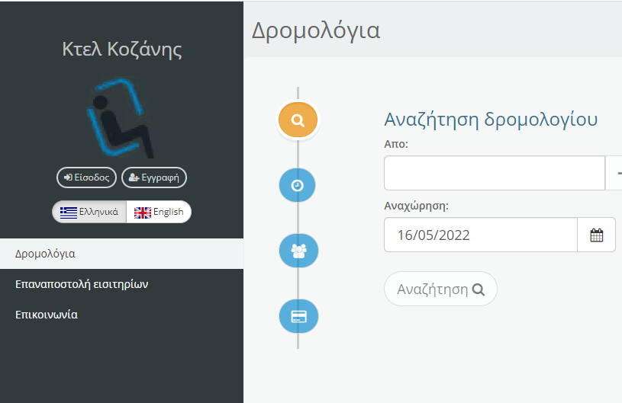Select the passengers group step icon

point(298,251)
